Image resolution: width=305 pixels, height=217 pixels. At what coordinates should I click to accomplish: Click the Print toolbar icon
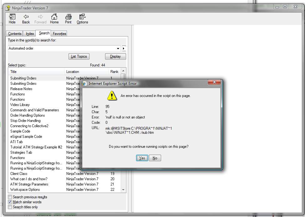click(68, 19)
